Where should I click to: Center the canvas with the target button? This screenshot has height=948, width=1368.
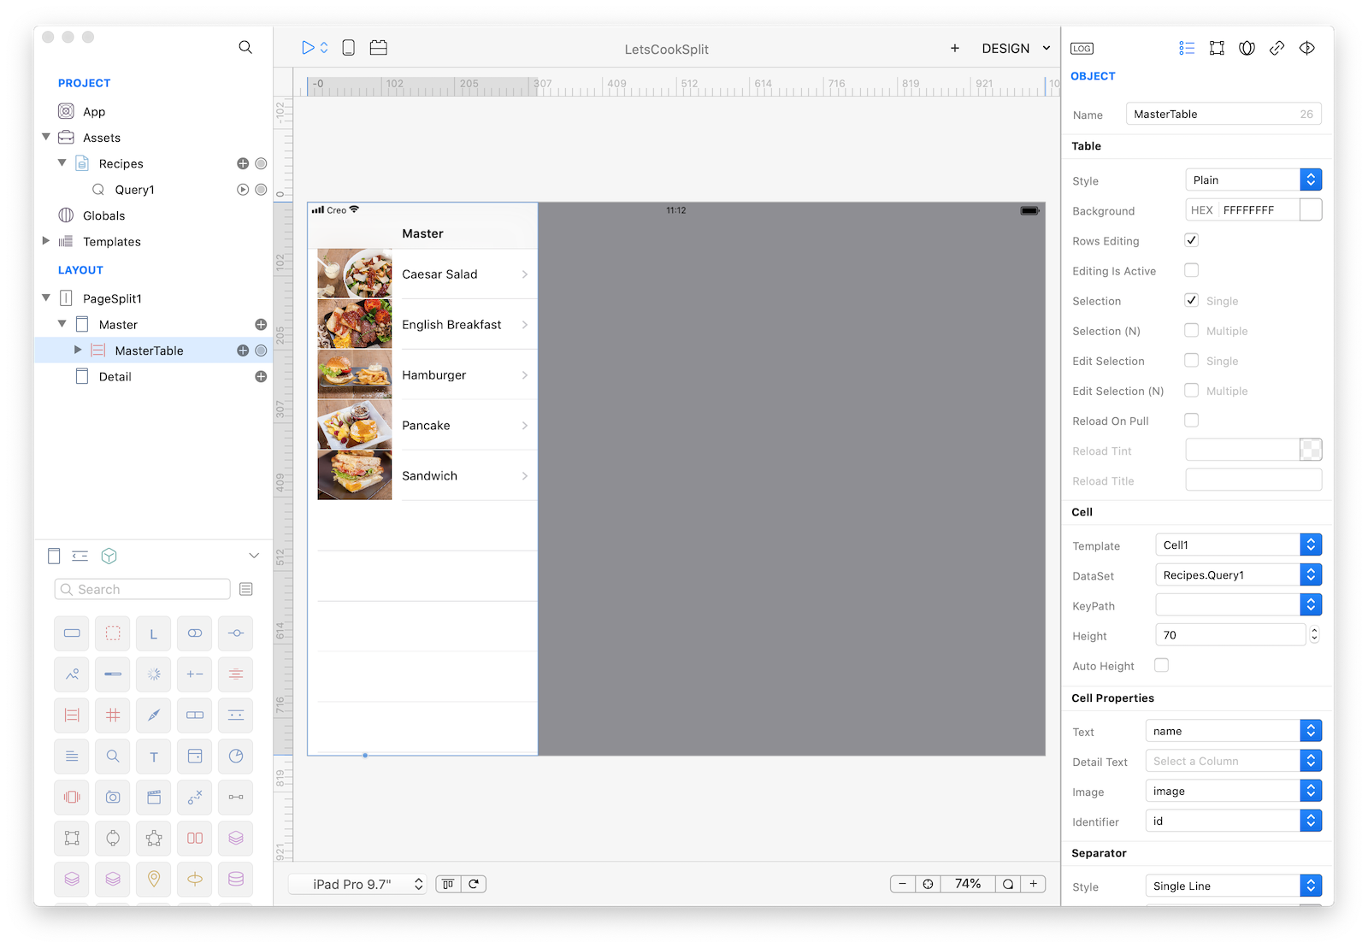(928, 884)
